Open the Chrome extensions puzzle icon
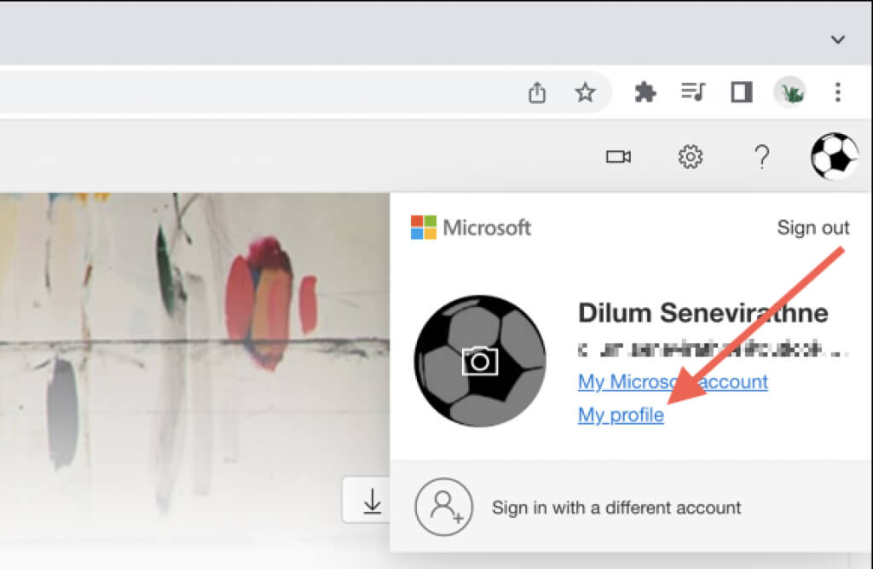Viewport: 873px width, 569px height. point(645,92)
